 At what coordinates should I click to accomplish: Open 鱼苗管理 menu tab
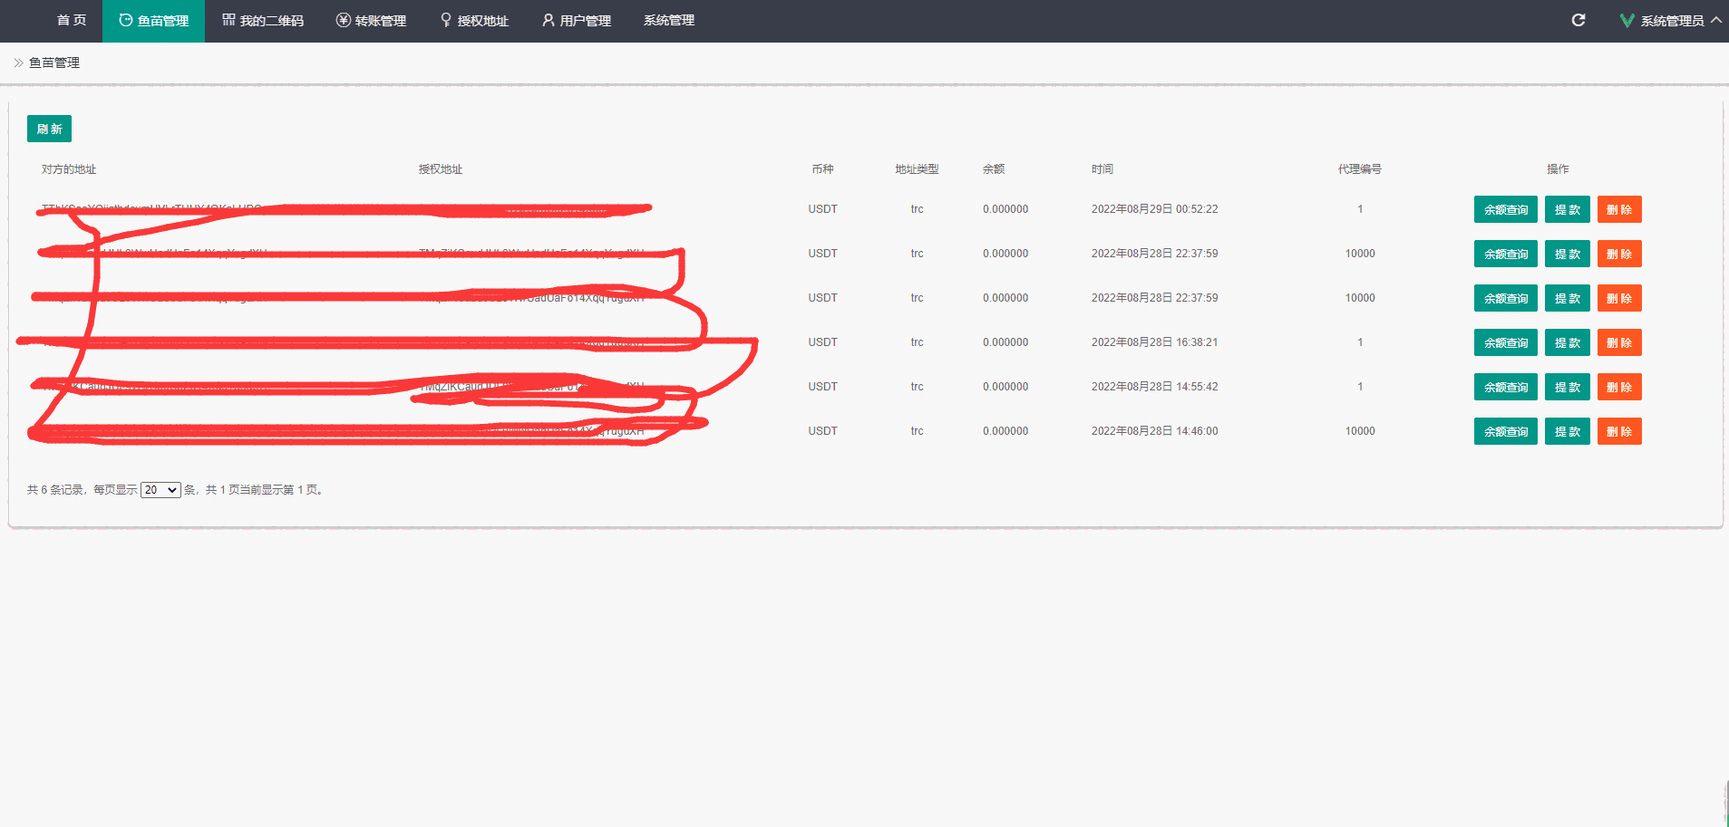(154, 21)
